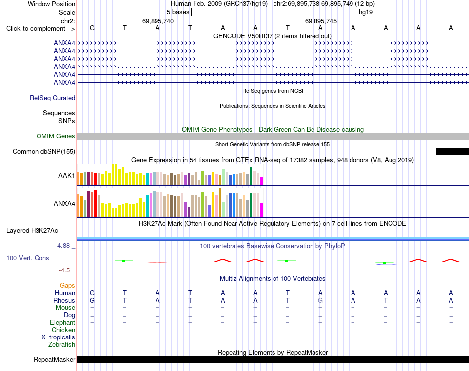This screenshot has width=469, height=371.
Task: Click the G base in the complement sequence row
Action: pyautogui.click(x=92, y=28)
